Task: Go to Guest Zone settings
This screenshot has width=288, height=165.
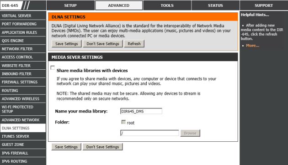Action: coord(23,144)
